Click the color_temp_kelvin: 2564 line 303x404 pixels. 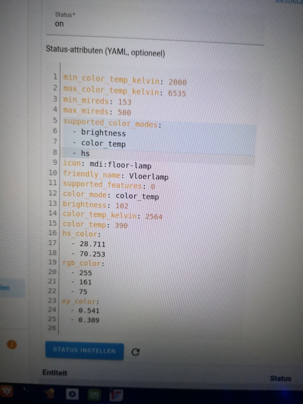coord(113,215)
